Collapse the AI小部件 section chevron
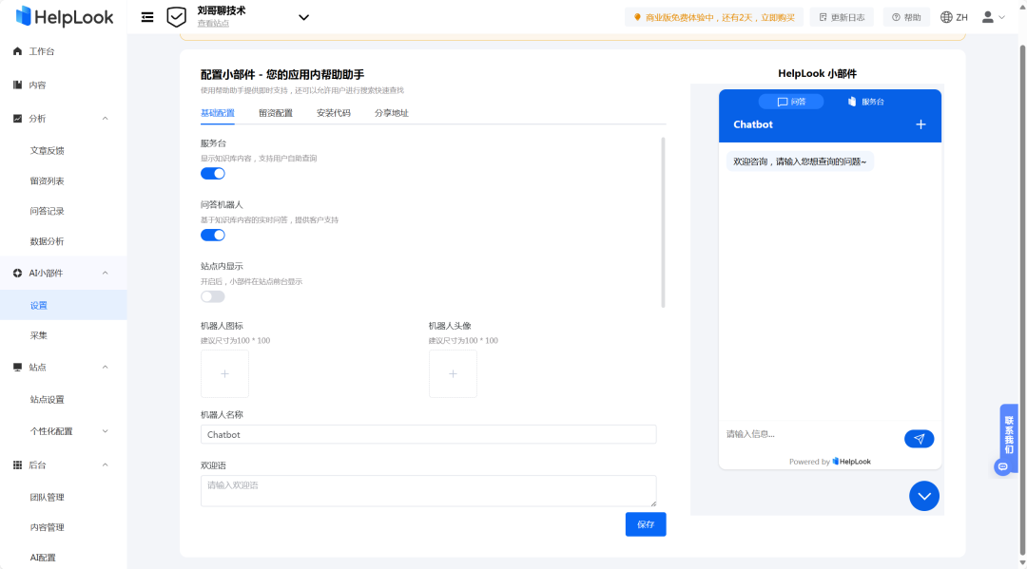1027x569 pixels. point(106,273)
